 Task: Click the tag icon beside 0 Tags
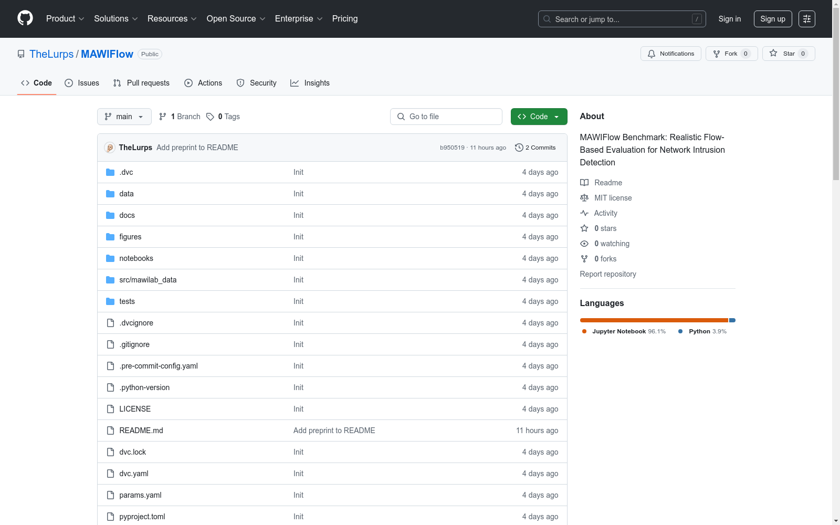210,117
